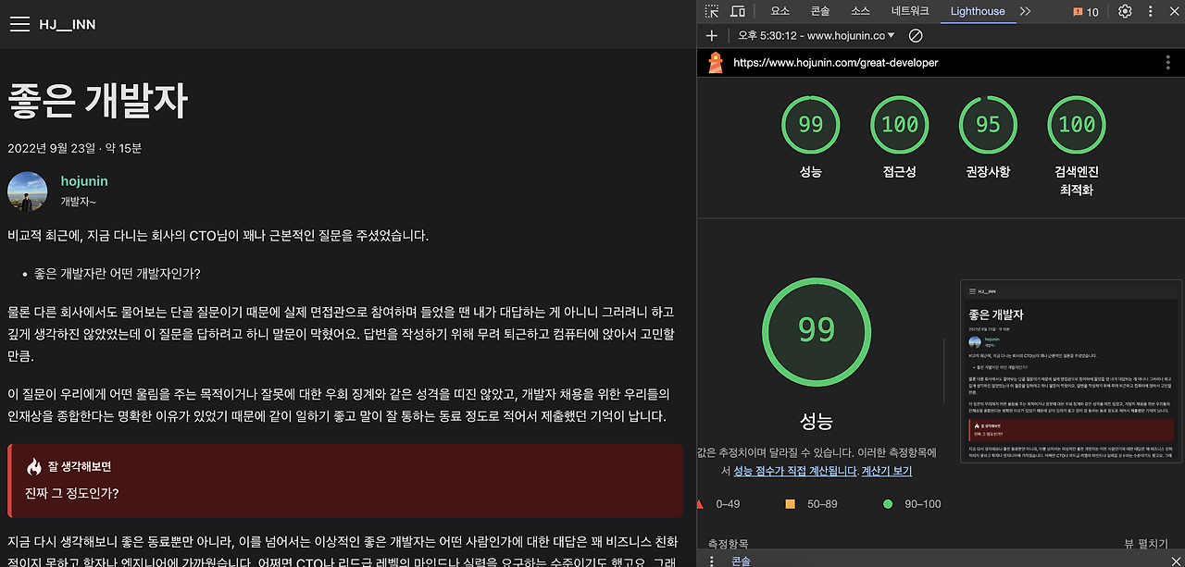Viewport: 1185px width, 567px height.
Task: Open the 계산기 보기 link
Action: coord(887,471)
